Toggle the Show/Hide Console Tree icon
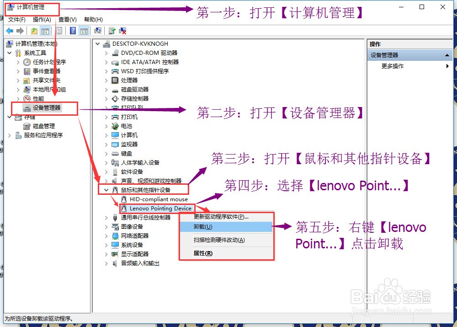 point(45,31)
